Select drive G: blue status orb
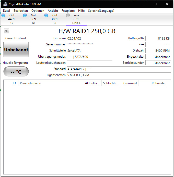Image resolution: width=174 pixels, height=177 pixels. [x=3, y=15]
